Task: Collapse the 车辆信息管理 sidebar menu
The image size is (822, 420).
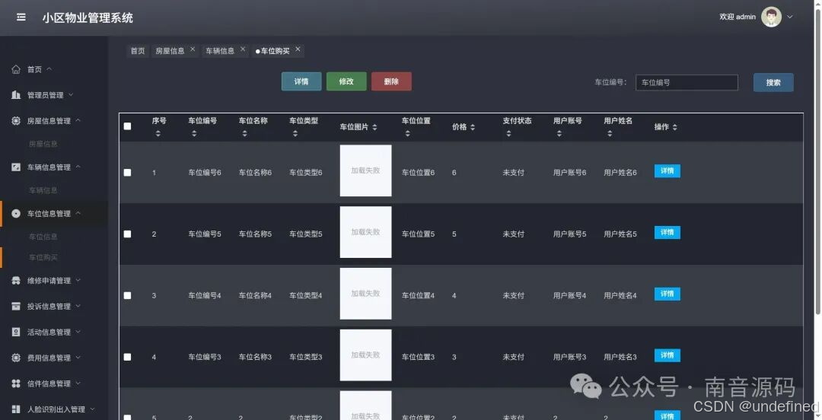Action: [78, 167]
